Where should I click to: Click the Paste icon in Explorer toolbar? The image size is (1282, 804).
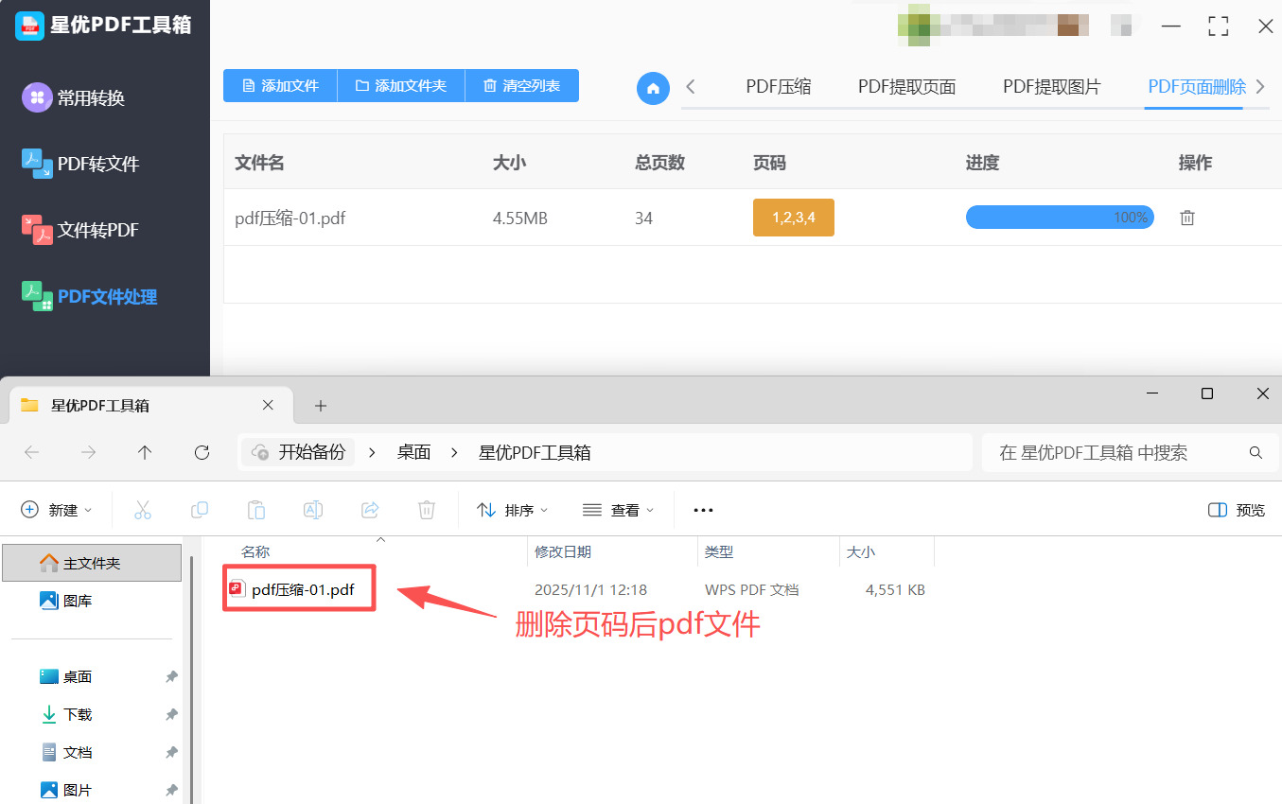[x=256, y=510]
